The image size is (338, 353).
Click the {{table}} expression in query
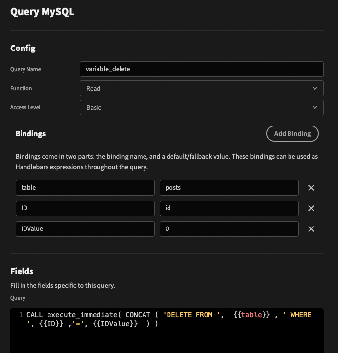[251, 315]
